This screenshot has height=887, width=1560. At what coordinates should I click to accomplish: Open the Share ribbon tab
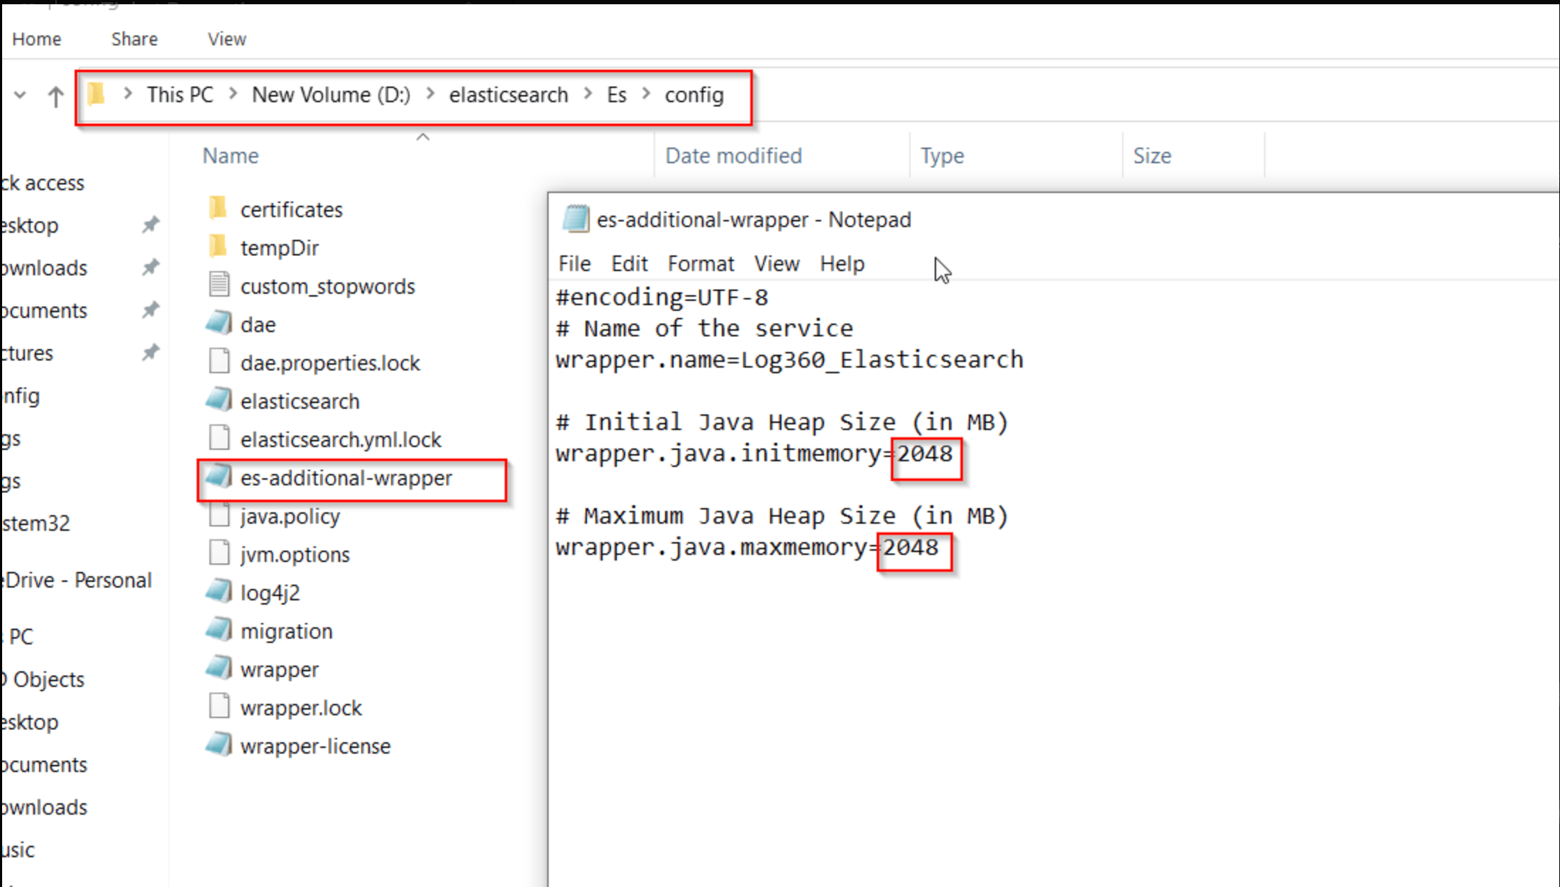134,39
